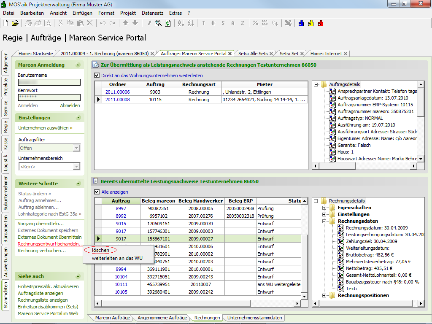Collapse the Weitere Schritte panel
This screenshot has height=324, width=432.
click(78, 184)
